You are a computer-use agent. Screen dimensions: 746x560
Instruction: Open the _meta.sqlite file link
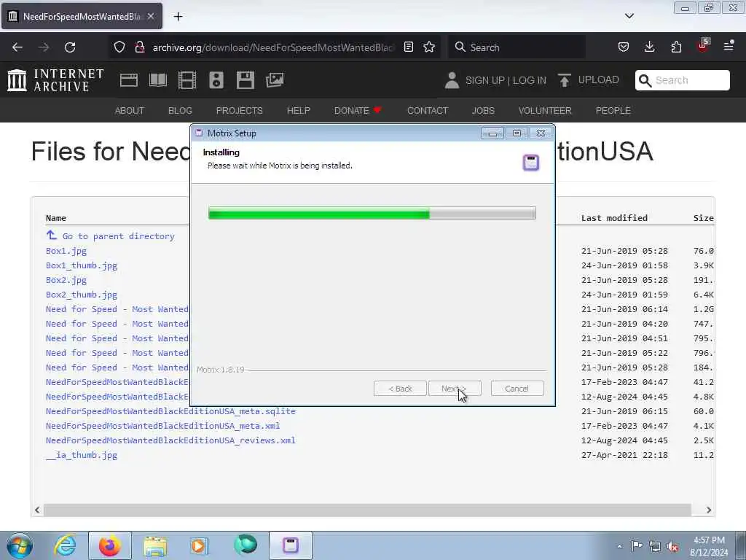(170, 411)
